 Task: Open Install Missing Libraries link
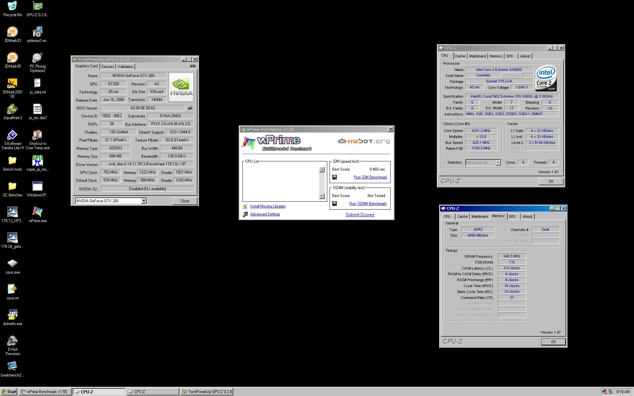268,206
